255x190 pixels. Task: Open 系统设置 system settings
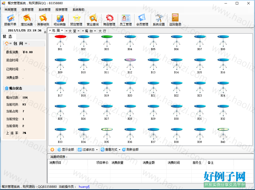(159, 20)
